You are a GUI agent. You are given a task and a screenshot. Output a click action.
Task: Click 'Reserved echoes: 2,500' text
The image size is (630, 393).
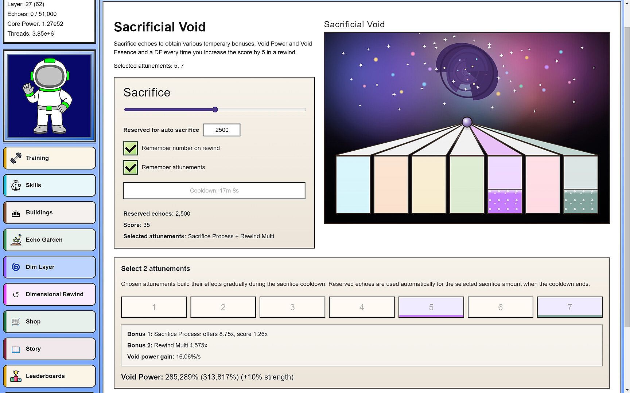pyautogui.click(x=157, y=214)
